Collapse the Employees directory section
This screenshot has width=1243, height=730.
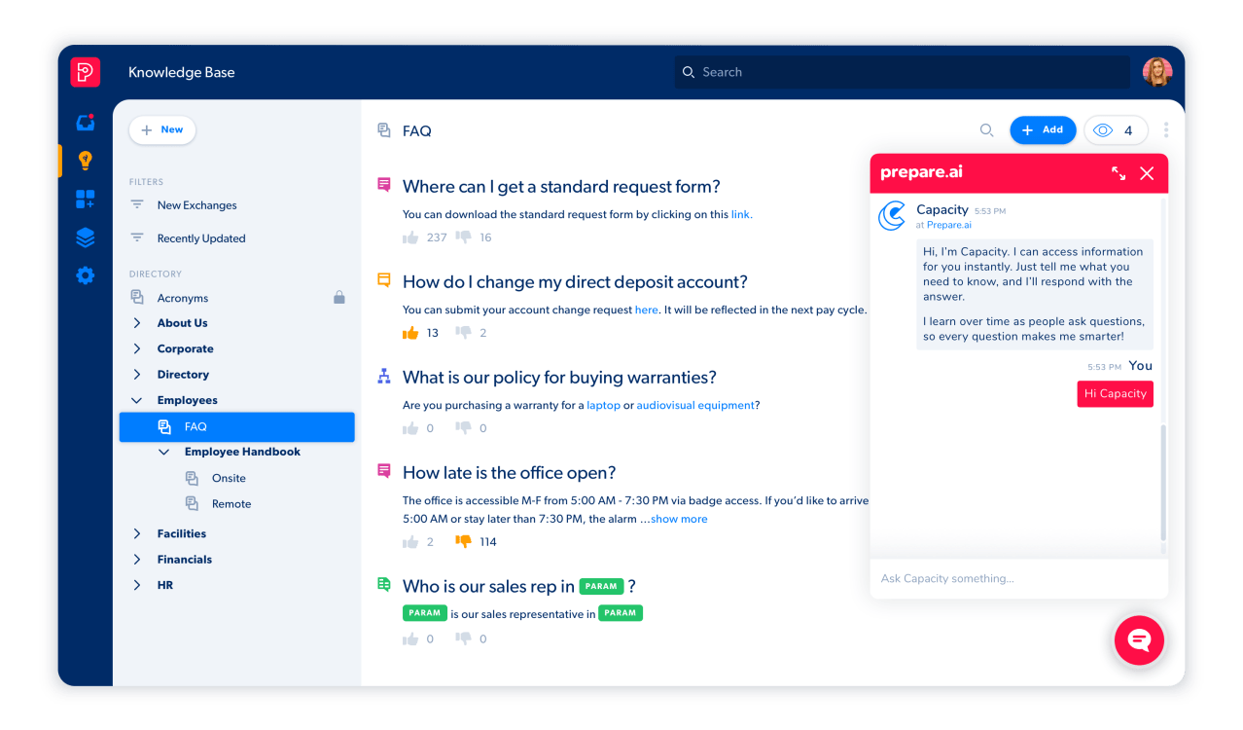click(136, 399)
